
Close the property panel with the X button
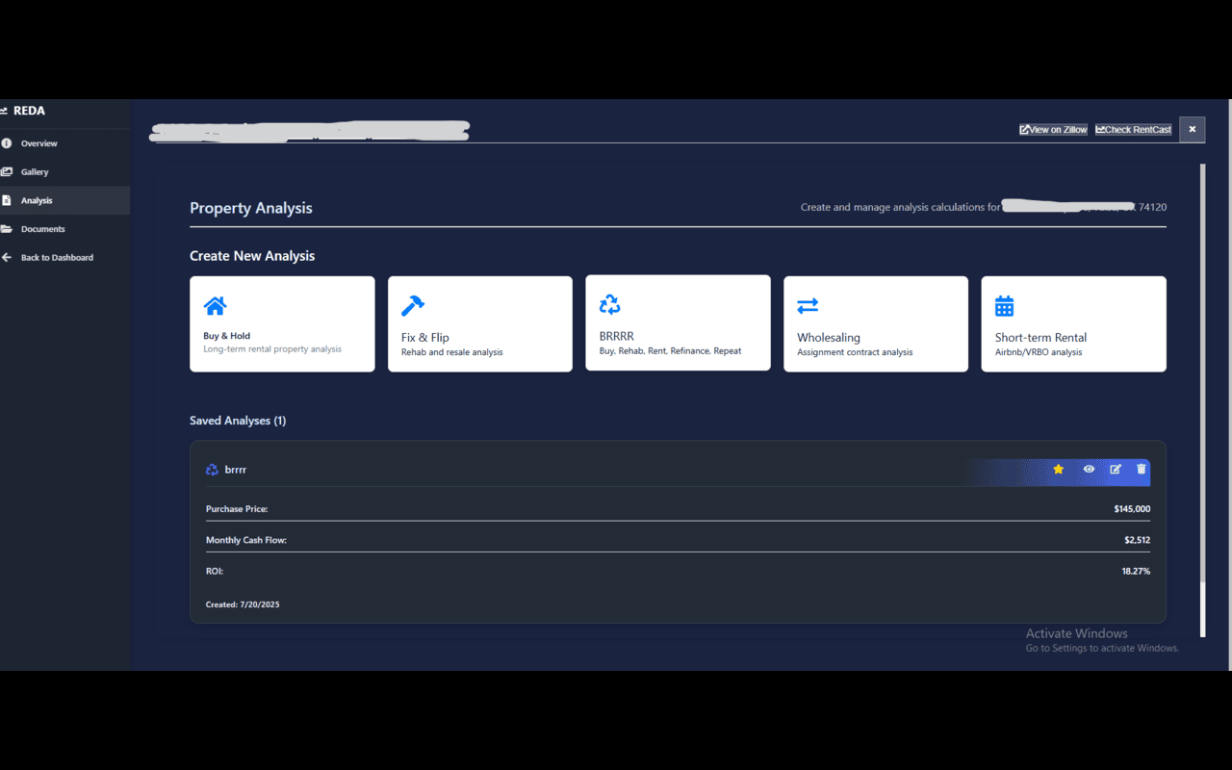coord(1193,129)
